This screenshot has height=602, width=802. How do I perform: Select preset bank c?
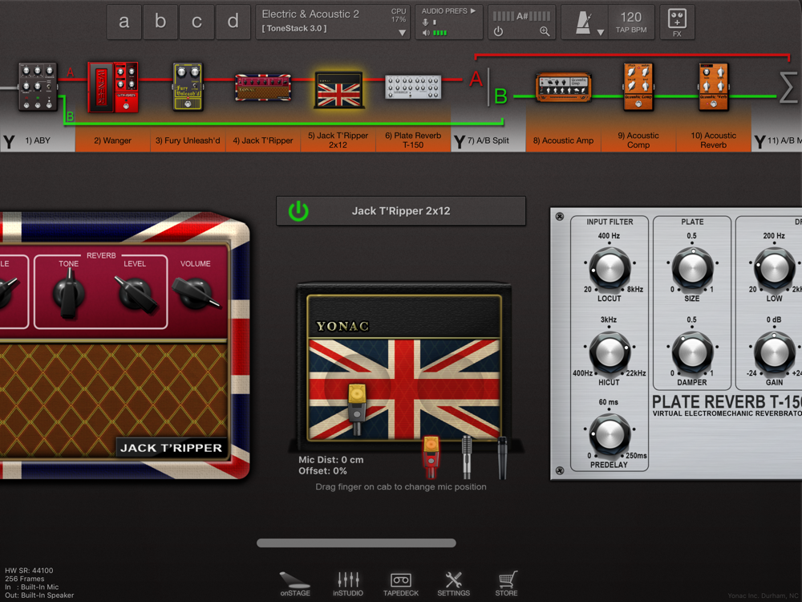pos(196,22)
